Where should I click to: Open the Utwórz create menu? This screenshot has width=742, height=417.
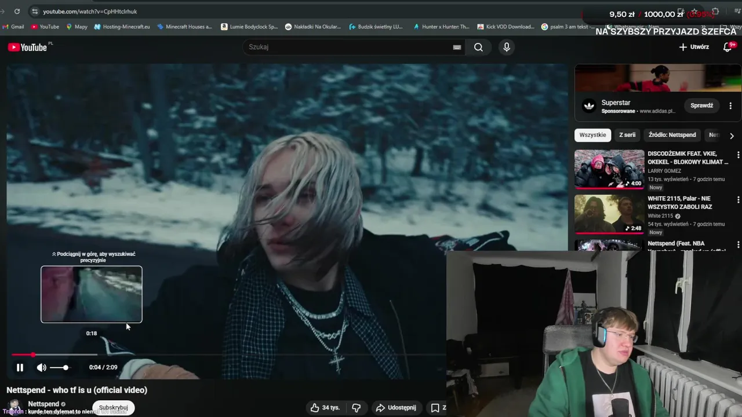pos(694,47)
